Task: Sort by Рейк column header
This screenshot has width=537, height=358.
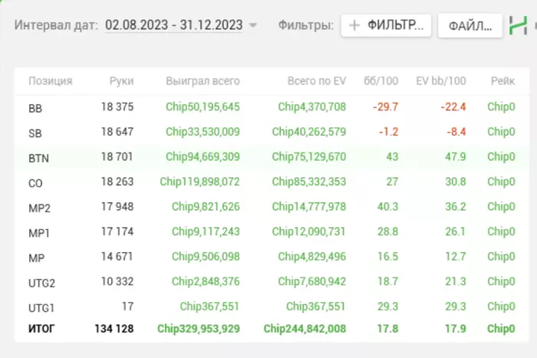Action: pos(502,81)
